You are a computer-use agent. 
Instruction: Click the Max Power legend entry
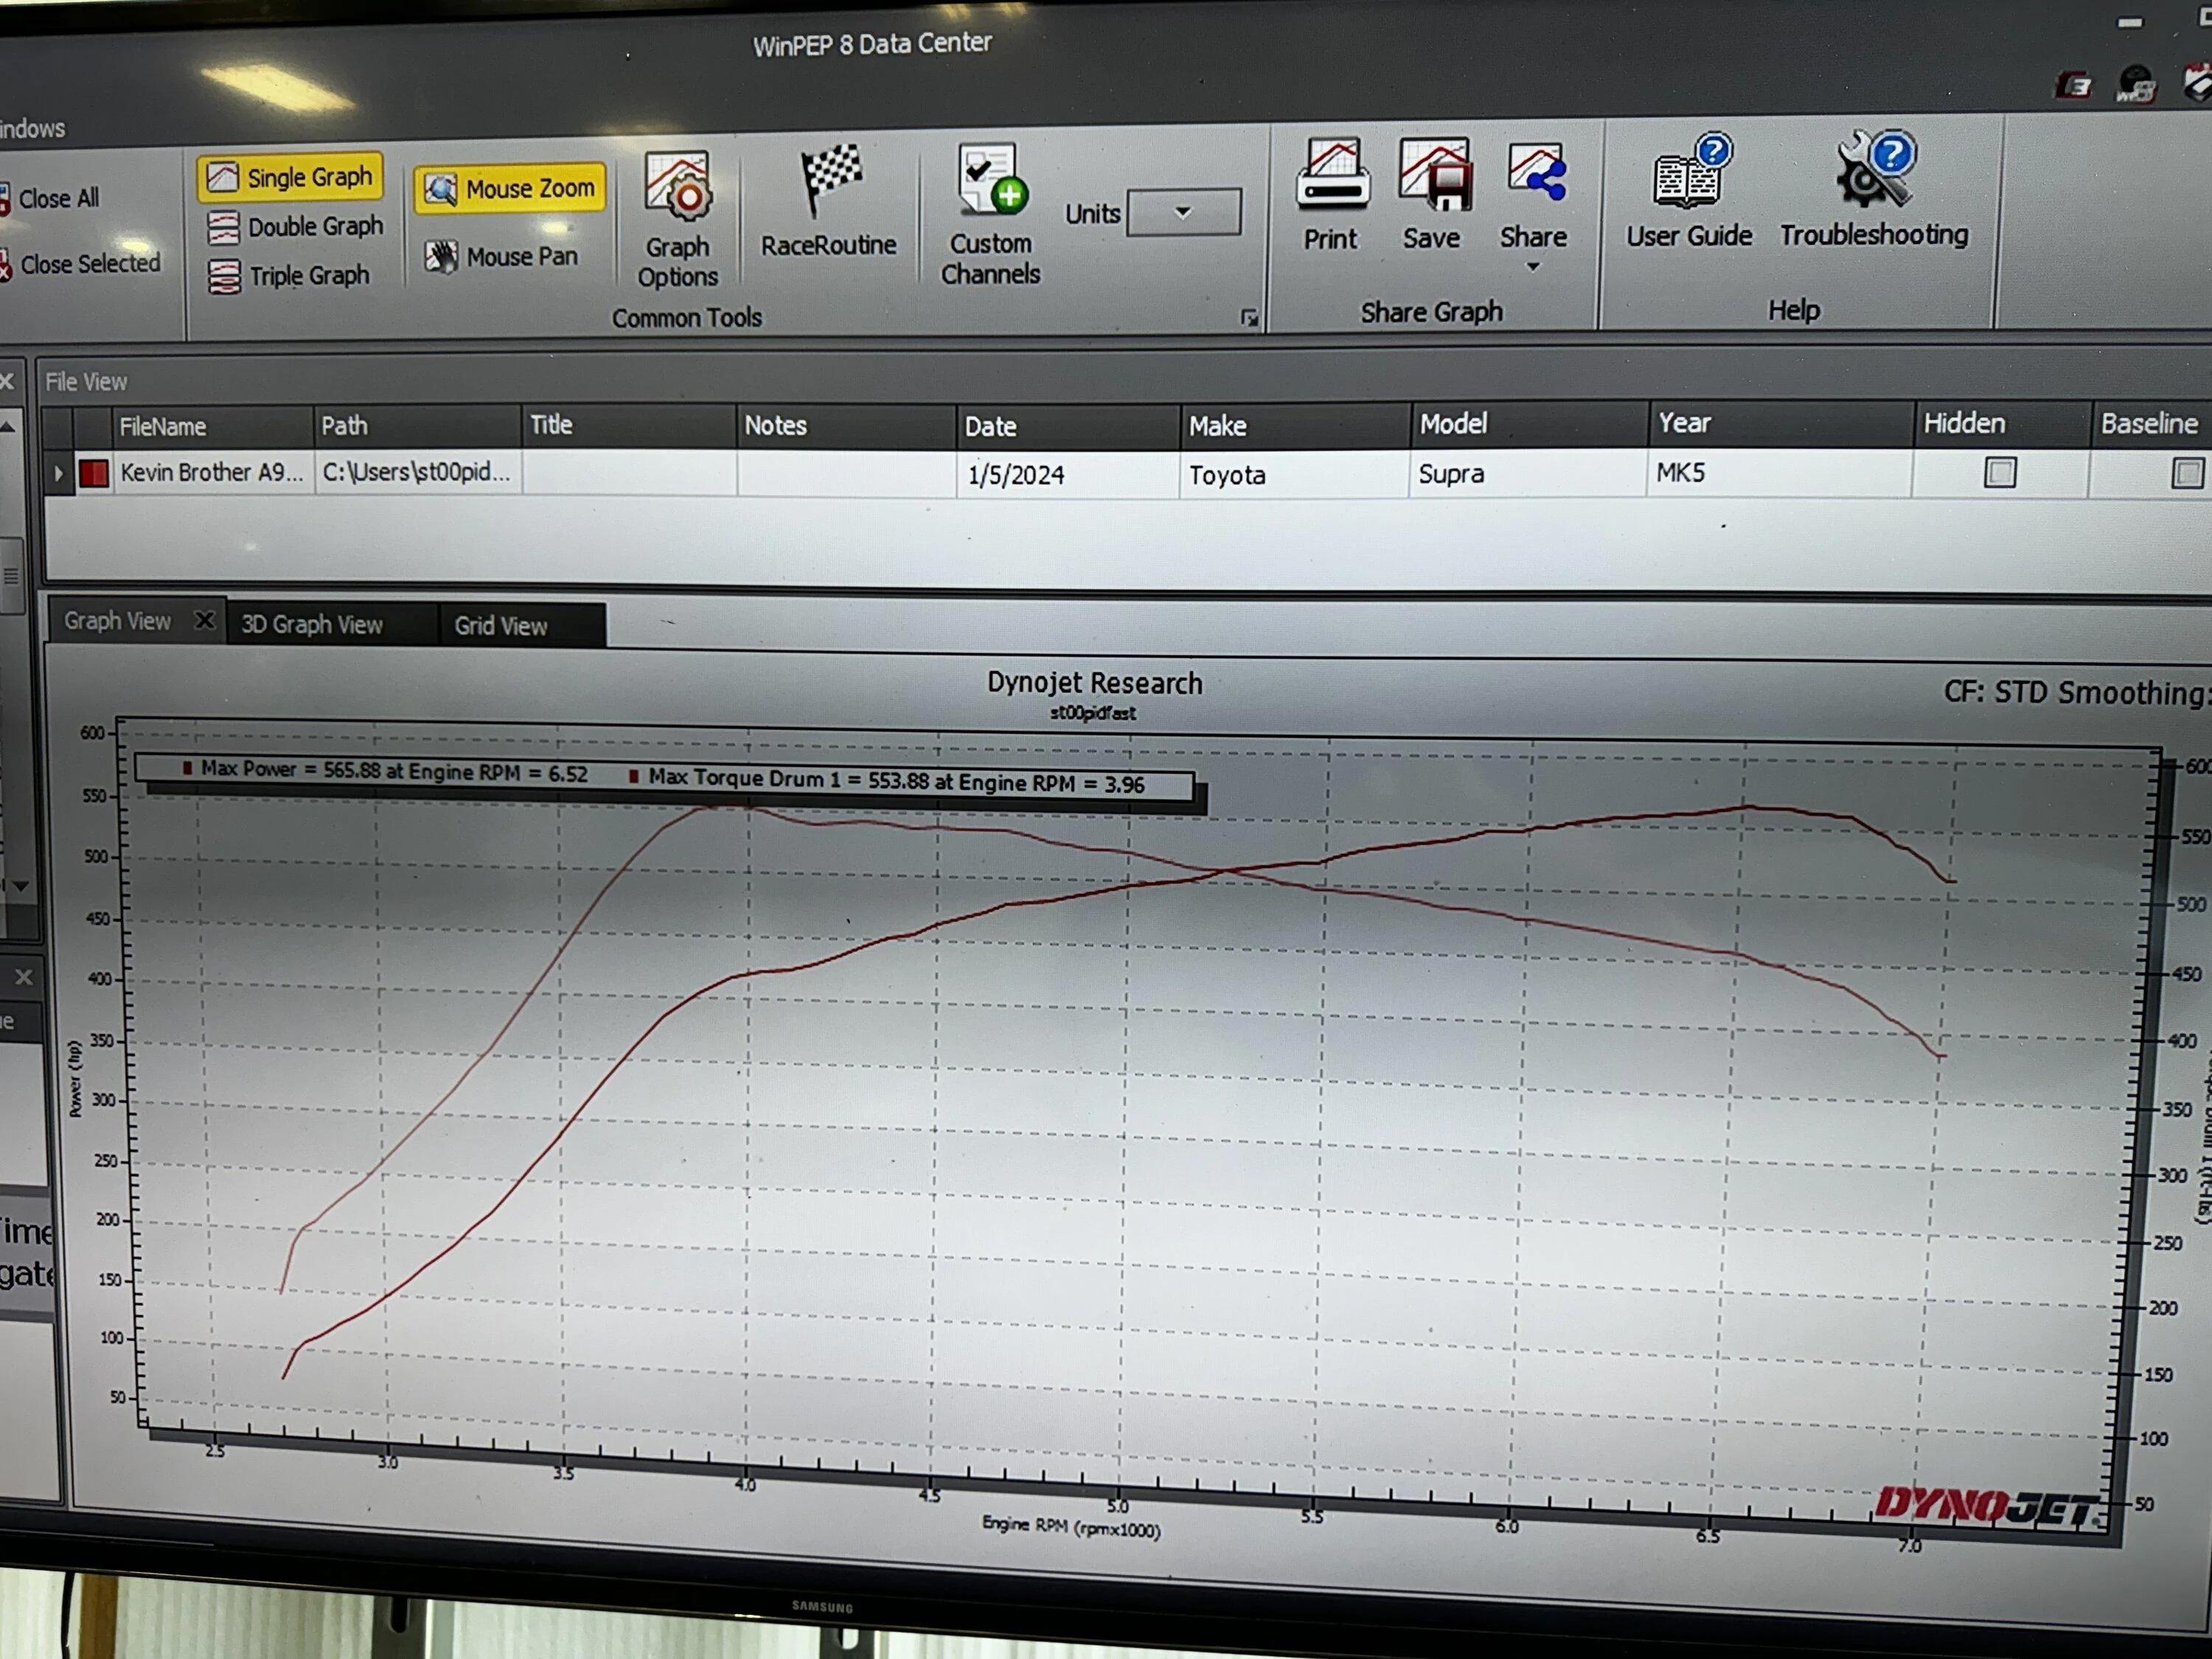pyautogui.click(x=385, y=771)
